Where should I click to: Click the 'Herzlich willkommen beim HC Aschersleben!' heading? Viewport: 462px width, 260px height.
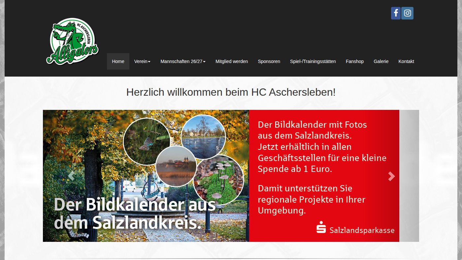click(231, 92)
